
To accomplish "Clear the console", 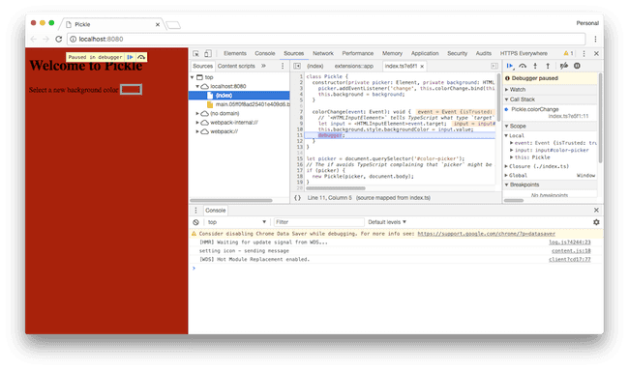I will pos(195,222).
